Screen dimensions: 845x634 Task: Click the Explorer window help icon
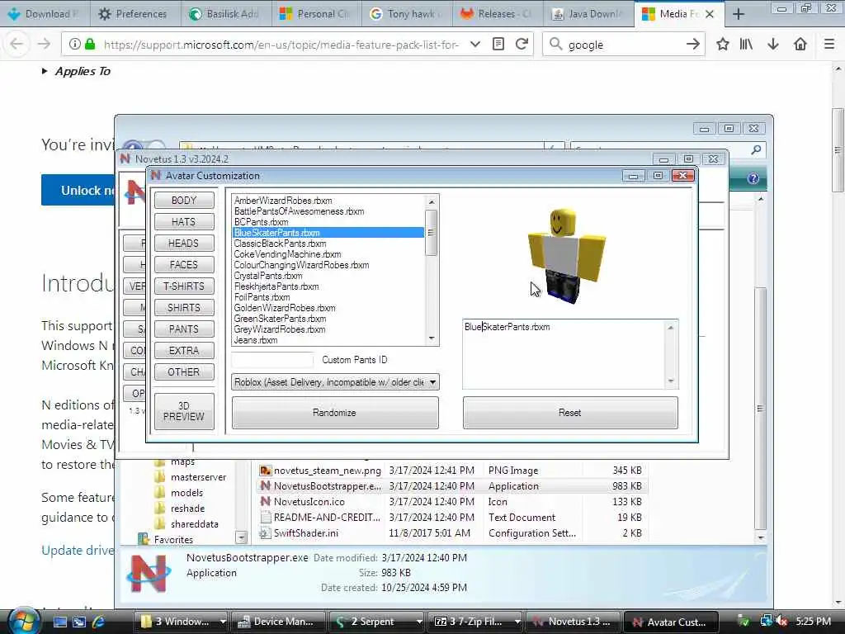[x=753, y=178]
